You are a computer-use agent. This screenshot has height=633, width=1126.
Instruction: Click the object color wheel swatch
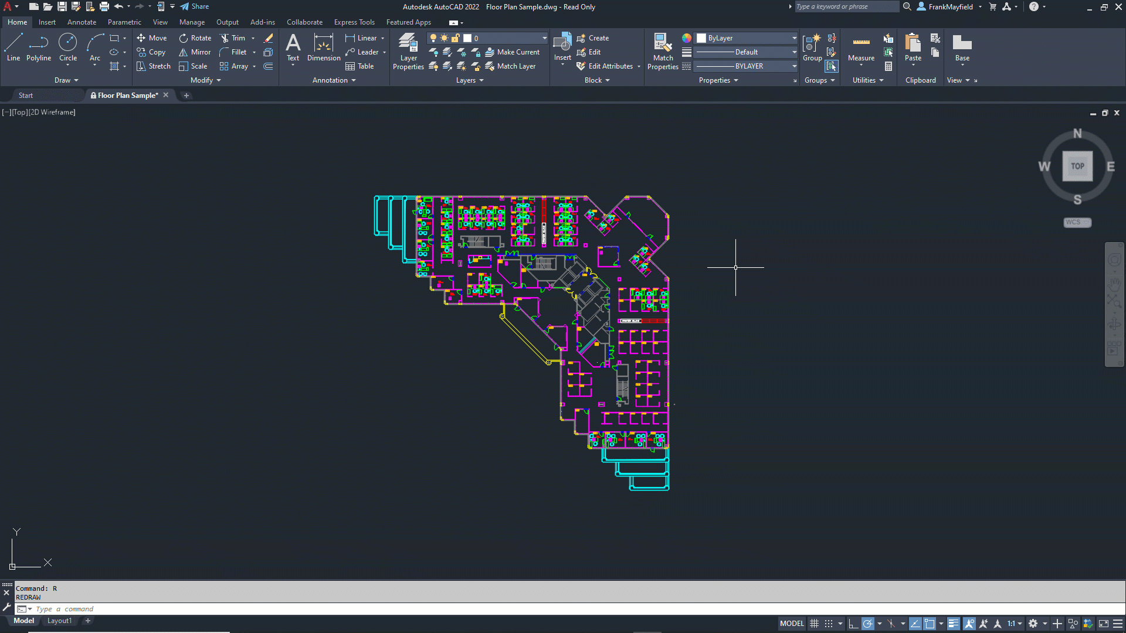coord(687,38)
